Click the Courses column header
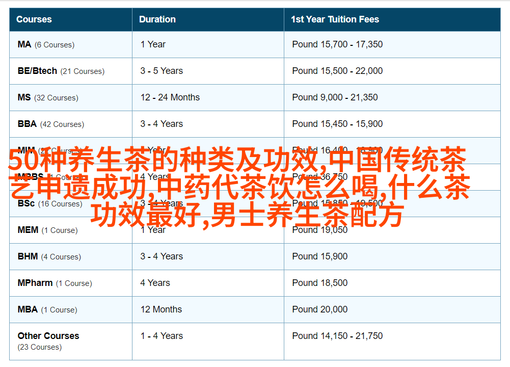This screenshot has width=510, height=367. (x=34, y=19)
